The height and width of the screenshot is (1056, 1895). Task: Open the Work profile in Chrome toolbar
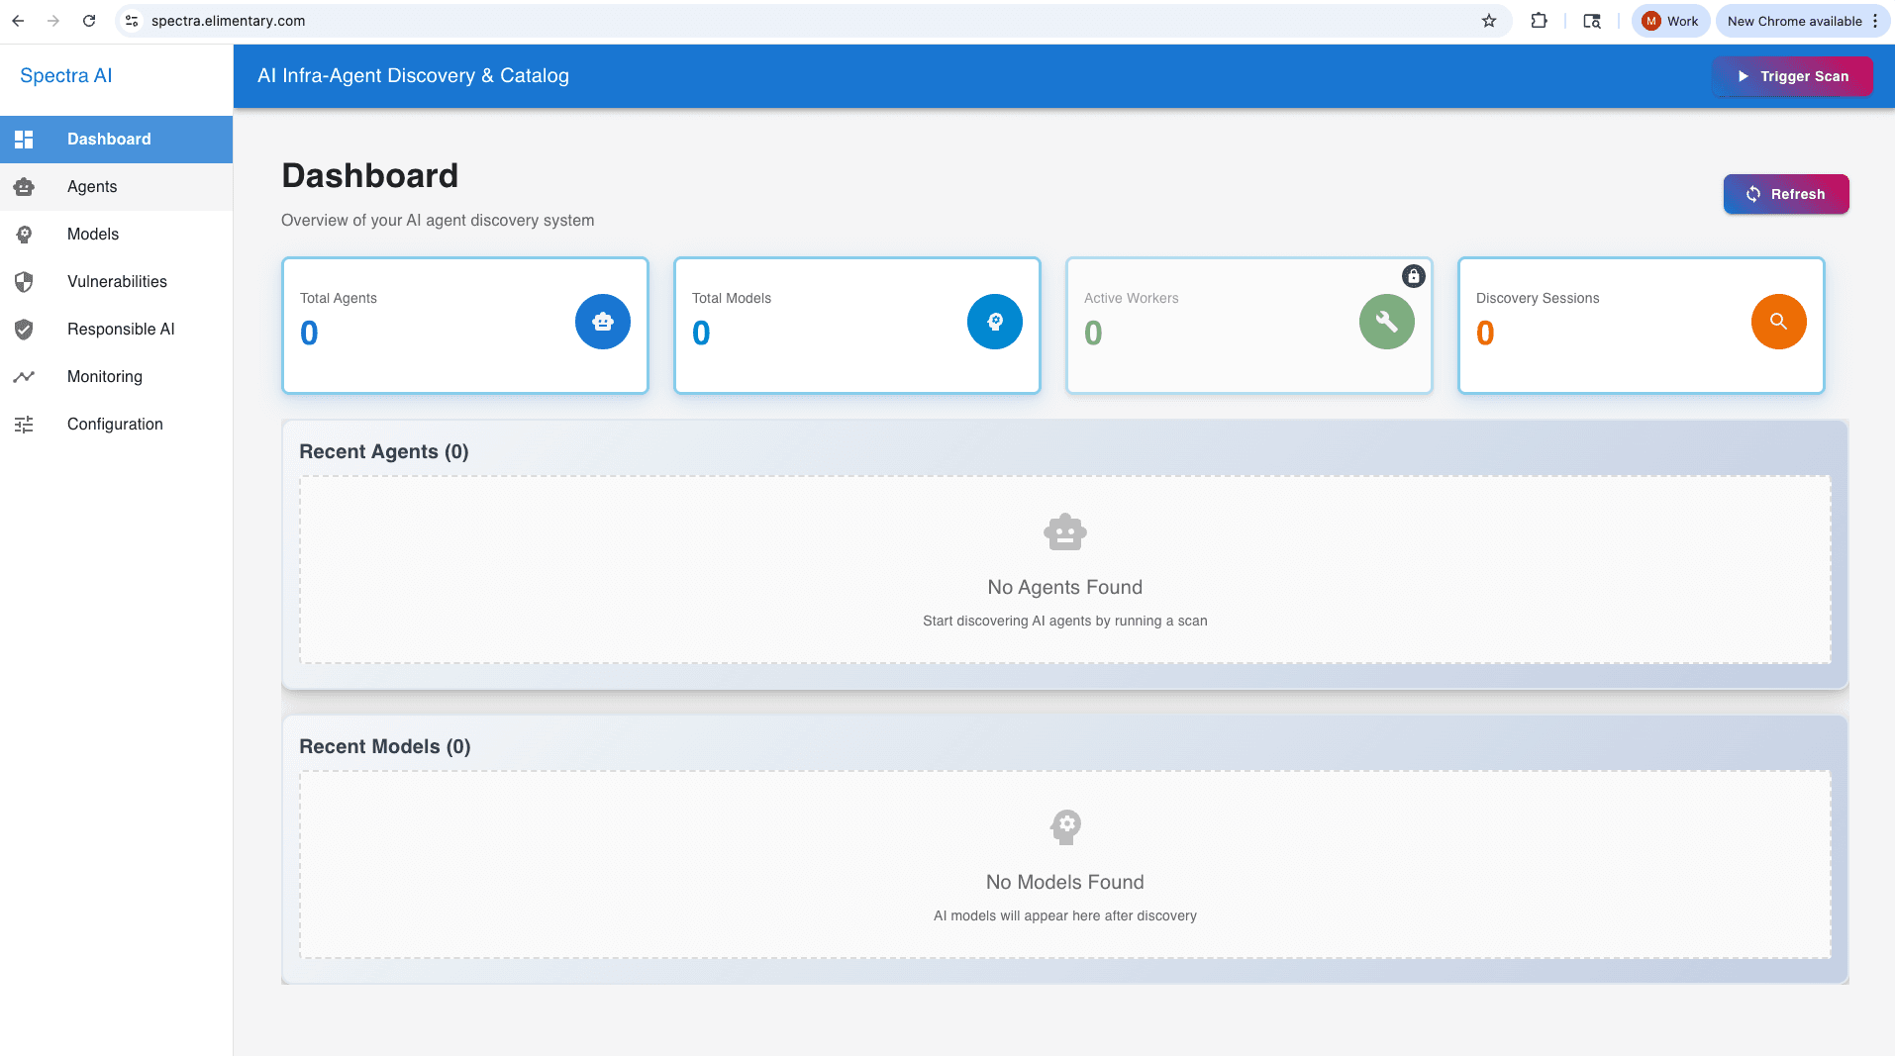1669,21
